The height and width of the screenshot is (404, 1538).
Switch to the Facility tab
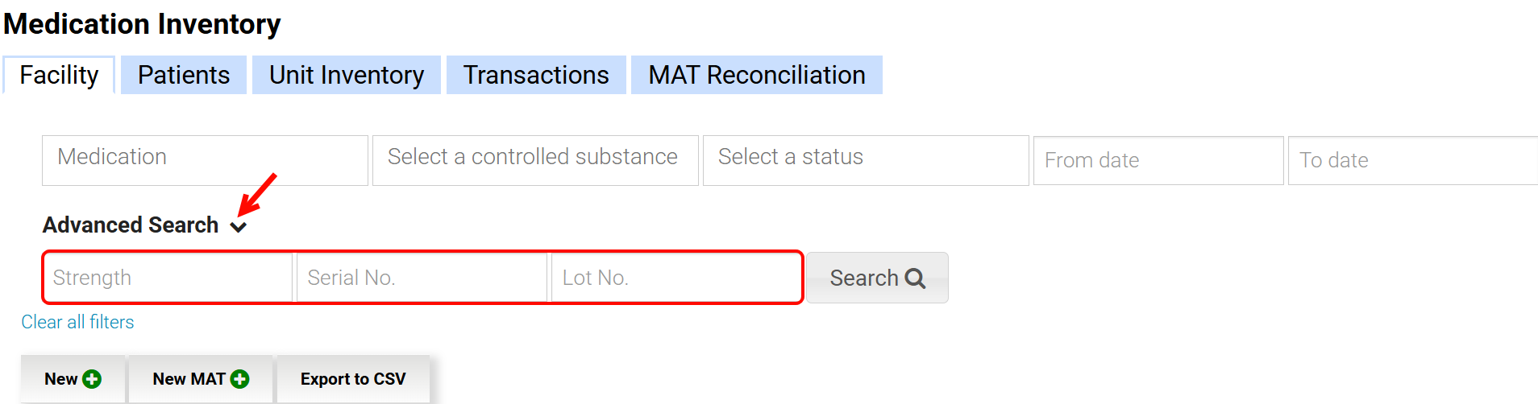click(x=59, y=75)
